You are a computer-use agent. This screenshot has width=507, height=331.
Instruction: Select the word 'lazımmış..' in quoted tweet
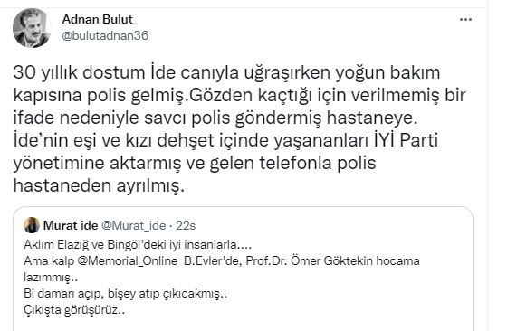tap(51, 278)
